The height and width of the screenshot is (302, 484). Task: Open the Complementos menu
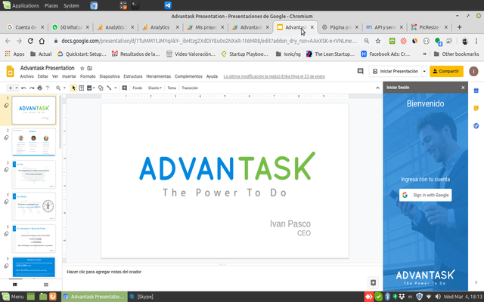(188, 76)
